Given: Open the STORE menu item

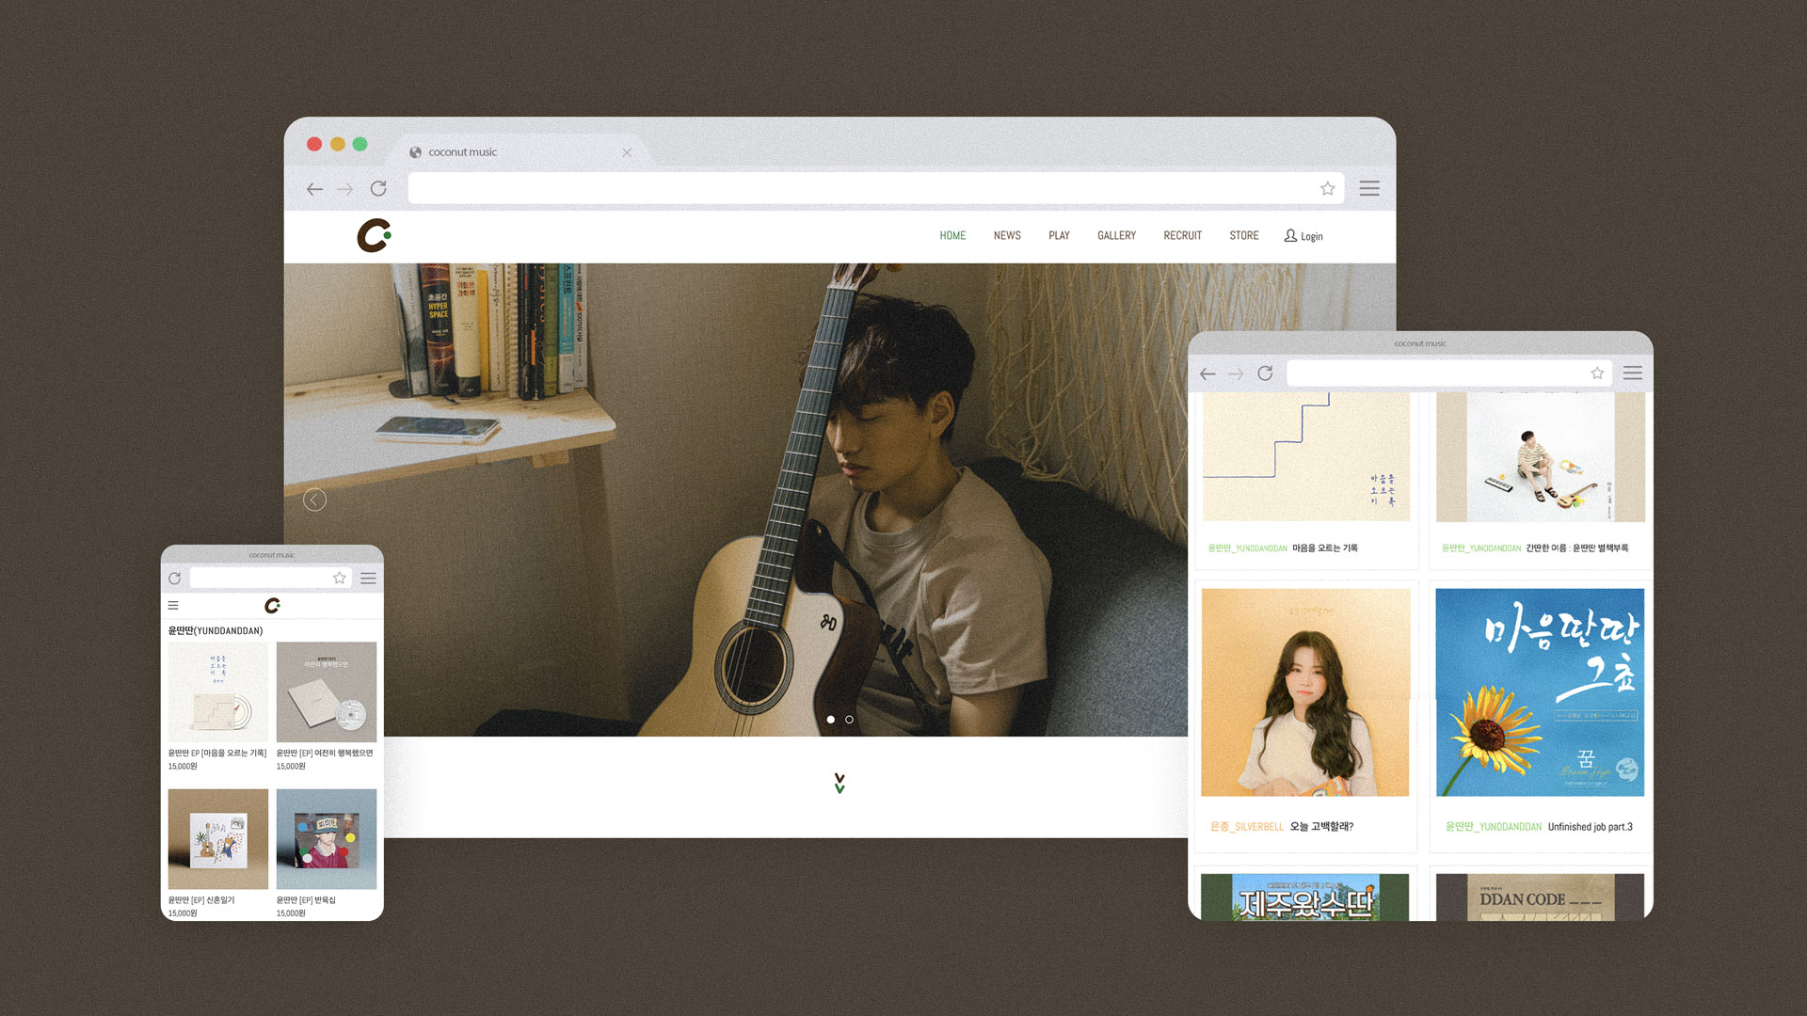Looking at the screenshot, I should 1243,236.
